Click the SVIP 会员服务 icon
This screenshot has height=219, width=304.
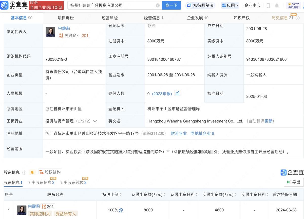pyautogui.click(x=293, y=5)
